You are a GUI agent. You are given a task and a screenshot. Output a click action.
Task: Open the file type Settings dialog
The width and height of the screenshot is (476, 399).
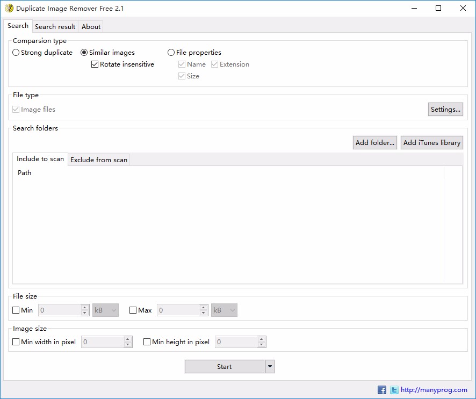[445, 109]
